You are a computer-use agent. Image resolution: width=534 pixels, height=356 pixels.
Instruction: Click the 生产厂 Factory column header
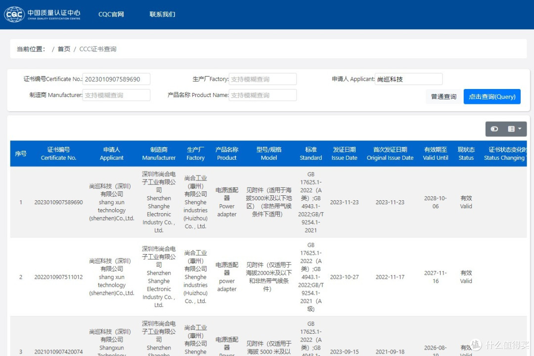(195, 154)
